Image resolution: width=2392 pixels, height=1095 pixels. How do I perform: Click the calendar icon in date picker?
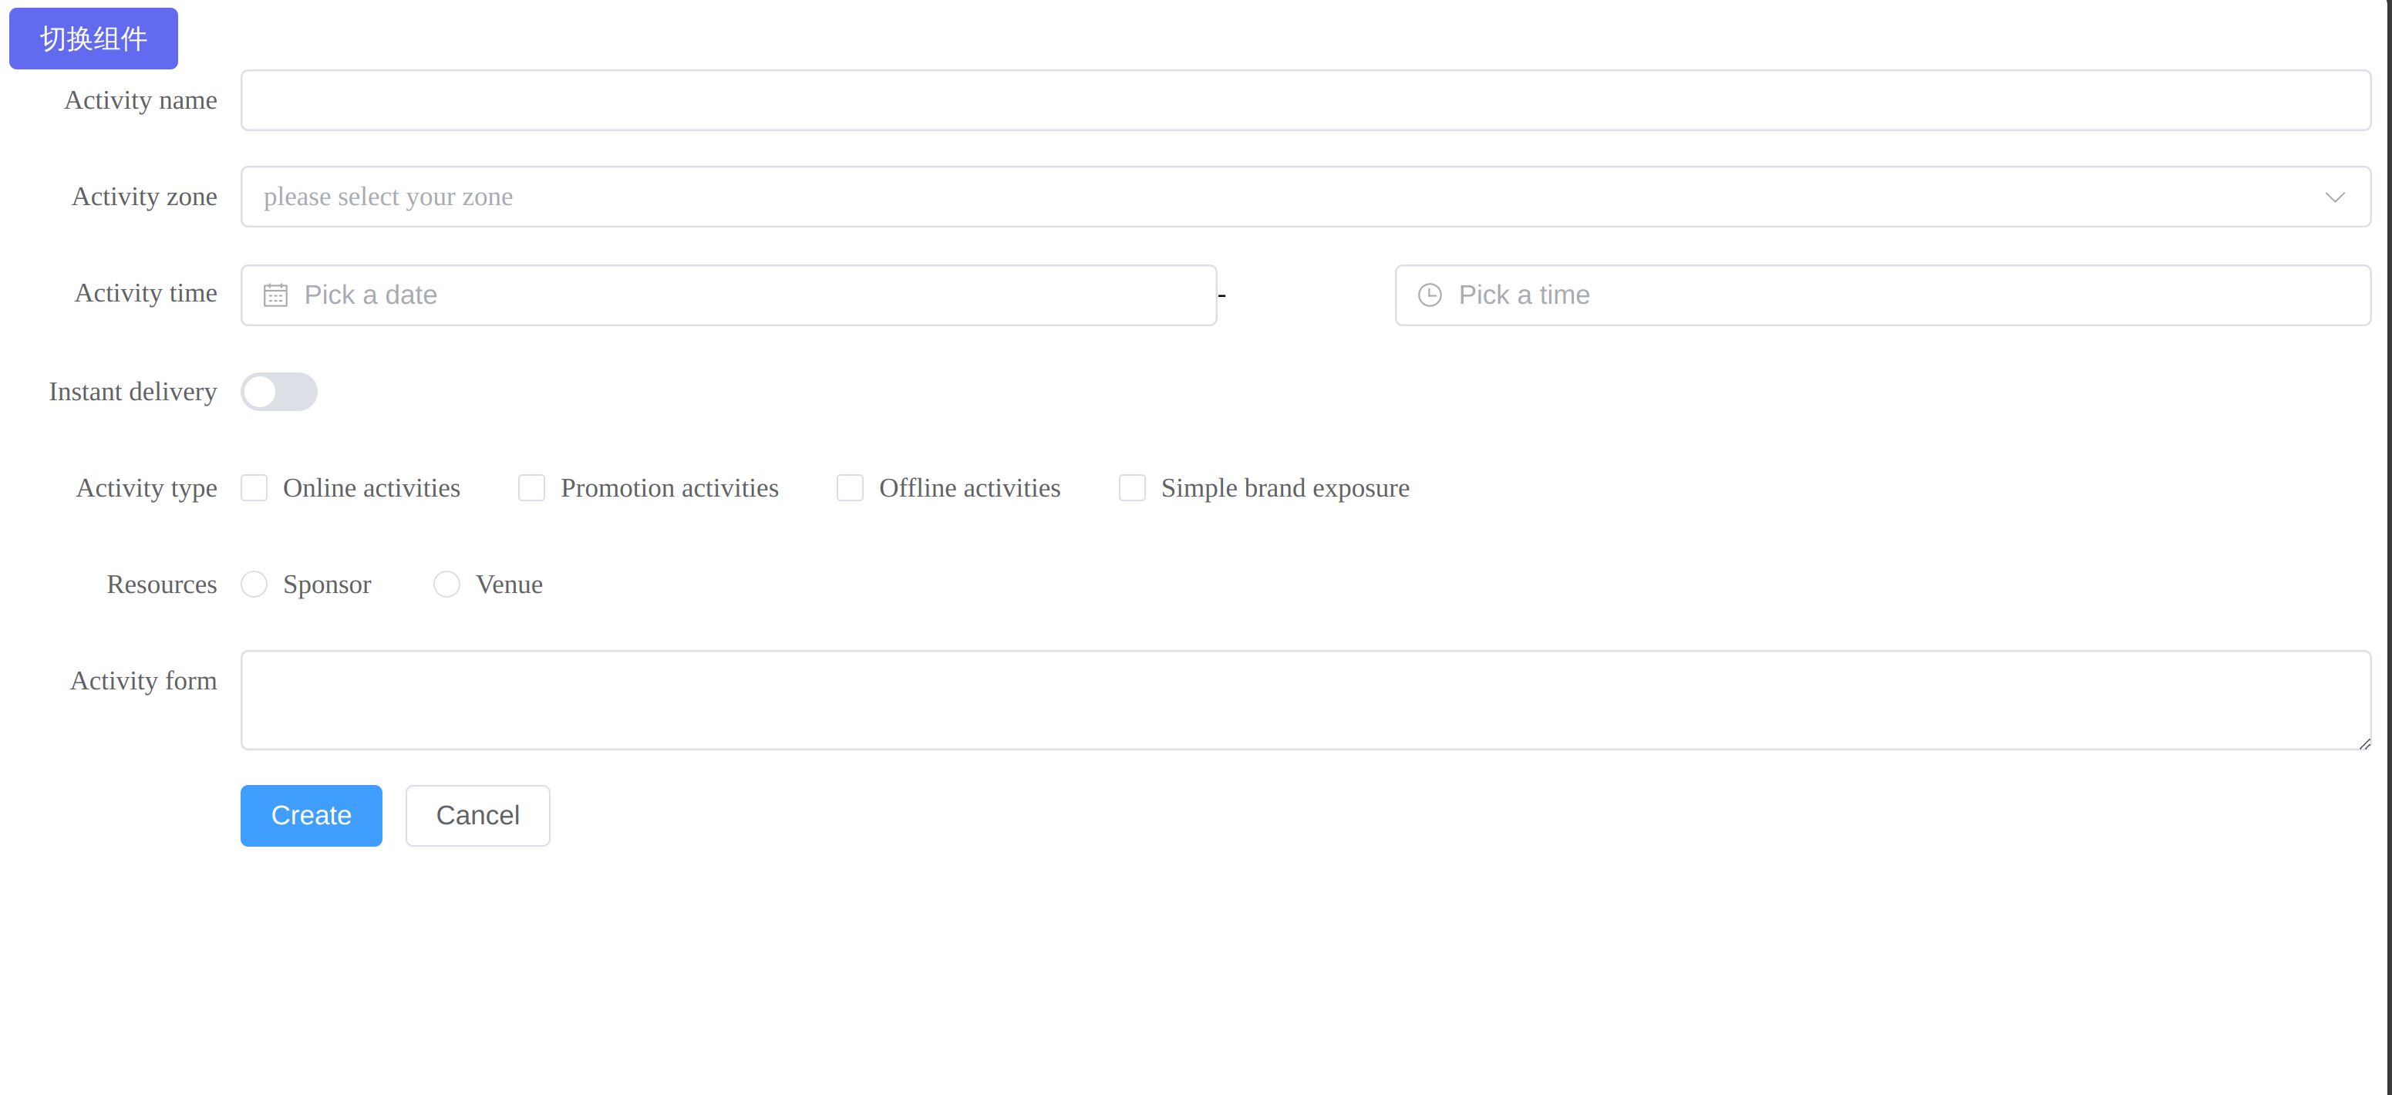(275, 295)
